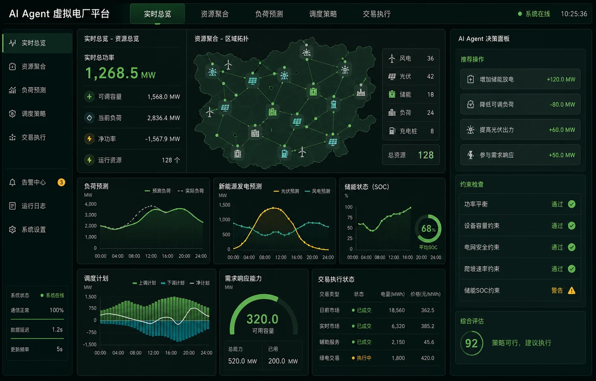Click the 功率平衡 passed checkmark icon
Image resolution: width=596 pixels, height=381 pixels.
click(x=572, y=204)
